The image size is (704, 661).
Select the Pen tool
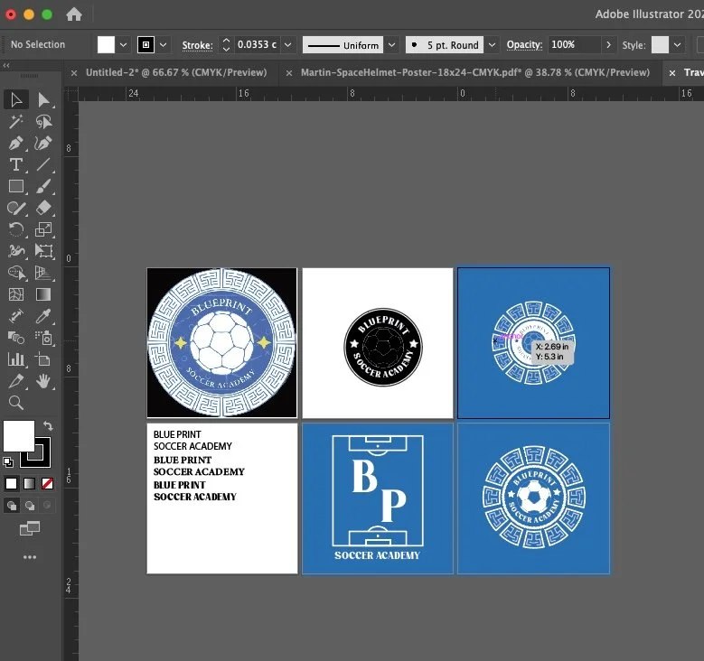16,144
